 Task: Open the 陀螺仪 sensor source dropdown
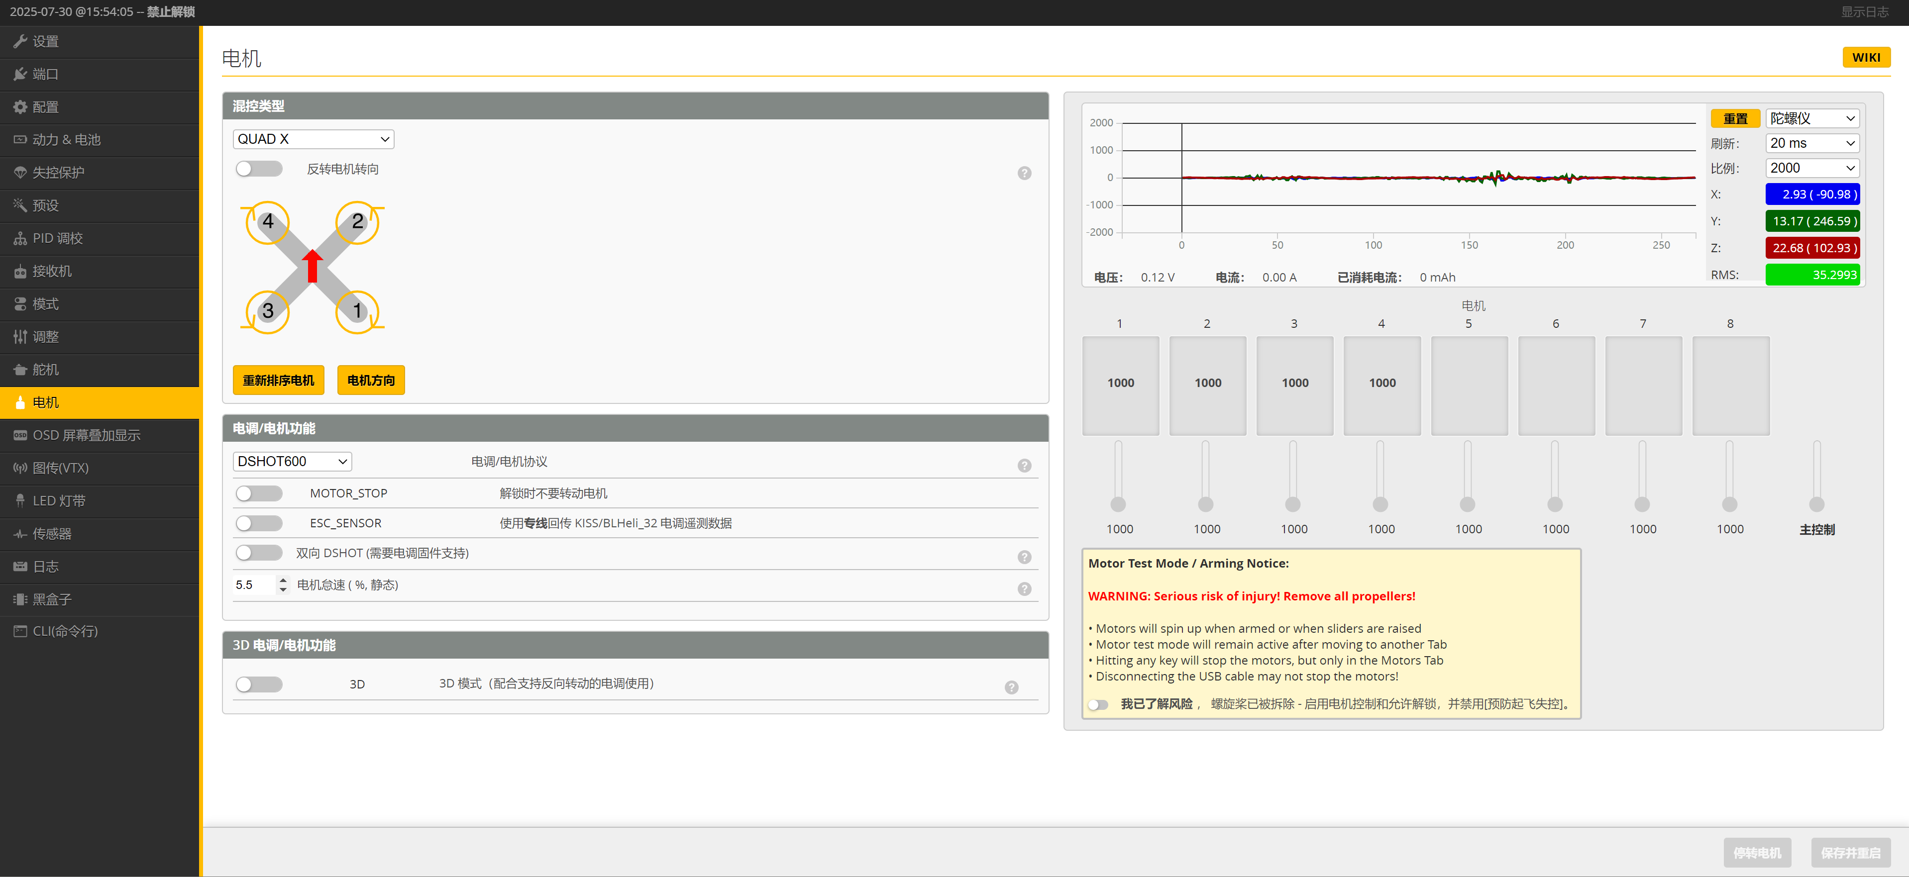click(x=1812, y=118)
